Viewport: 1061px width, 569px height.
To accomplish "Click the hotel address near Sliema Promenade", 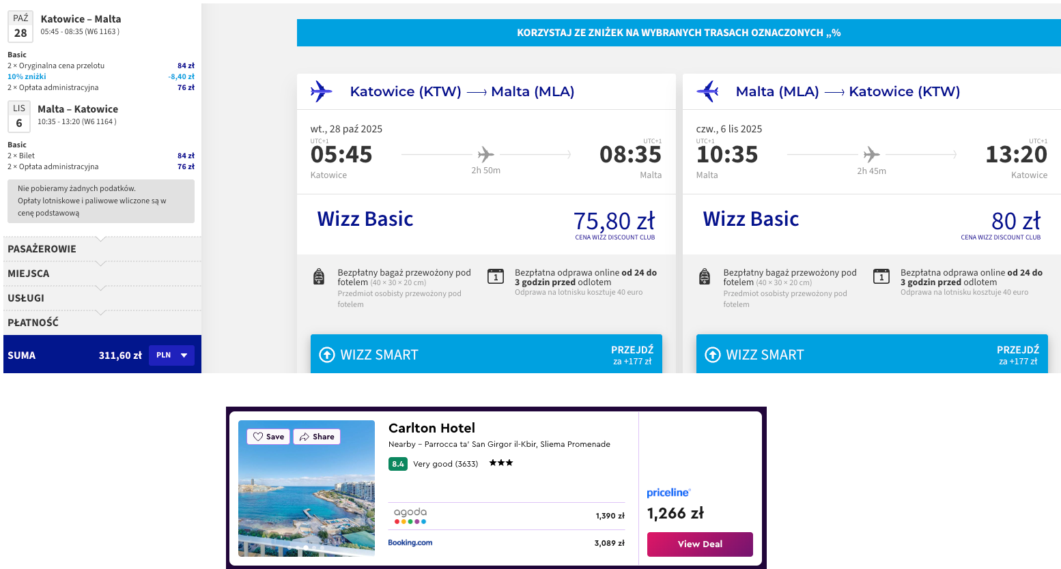I will pos(499,444).
